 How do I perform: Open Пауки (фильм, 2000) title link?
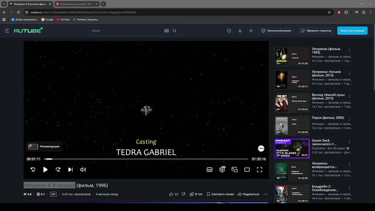(x=328, y=118)
